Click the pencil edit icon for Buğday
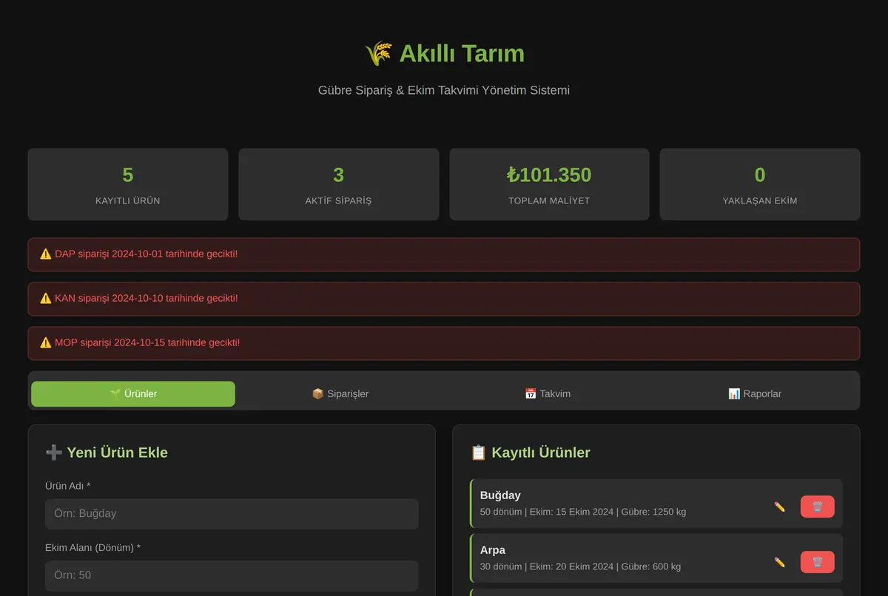888x596 pixels. click(x=779, y=507)
